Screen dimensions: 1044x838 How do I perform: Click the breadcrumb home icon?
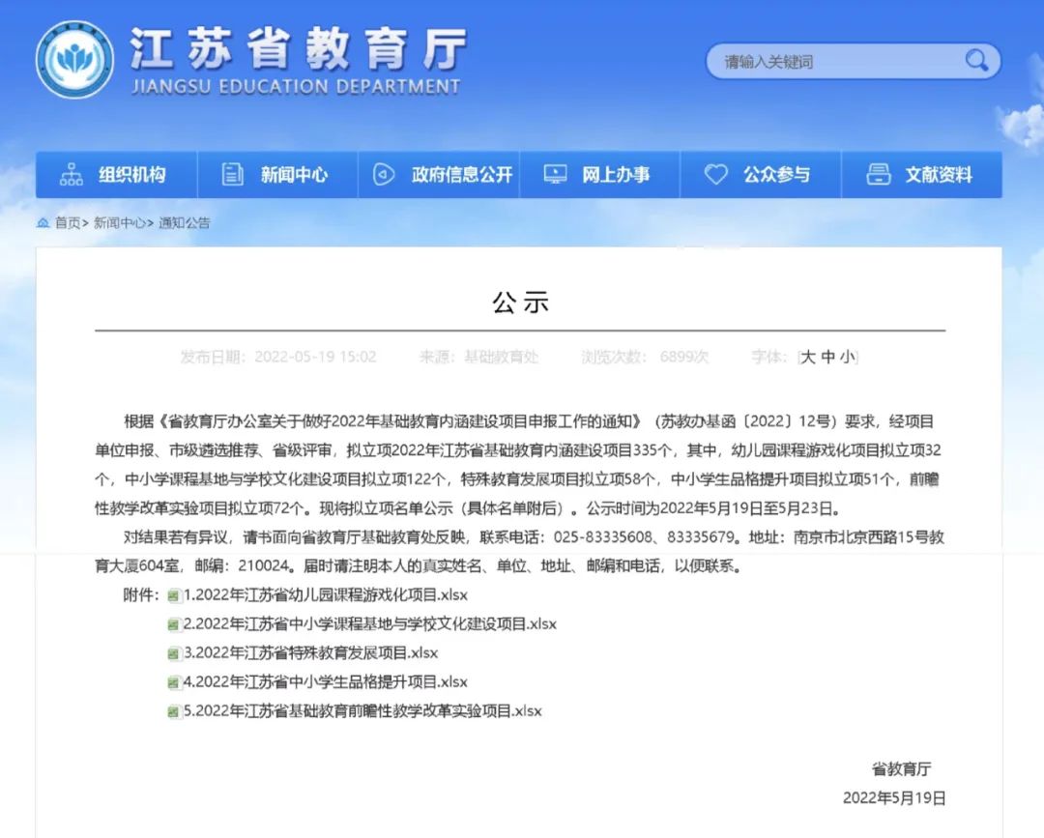click(x=43, y=222)
